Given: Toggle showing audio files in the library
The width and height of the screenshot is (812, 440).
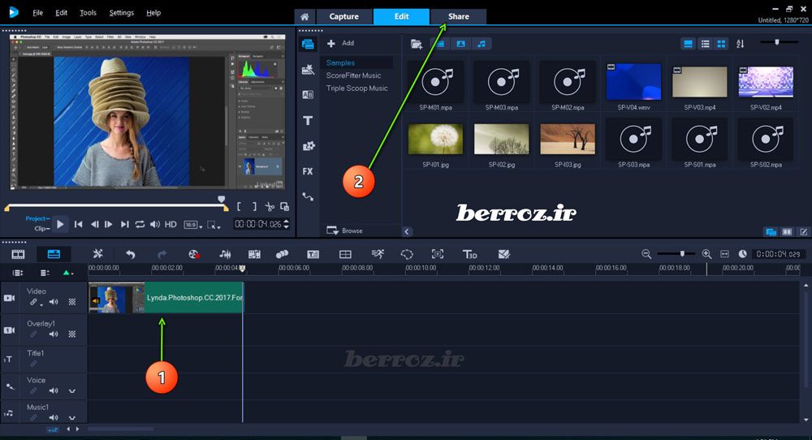Looking at the screenshot, I should click(482, 44).
